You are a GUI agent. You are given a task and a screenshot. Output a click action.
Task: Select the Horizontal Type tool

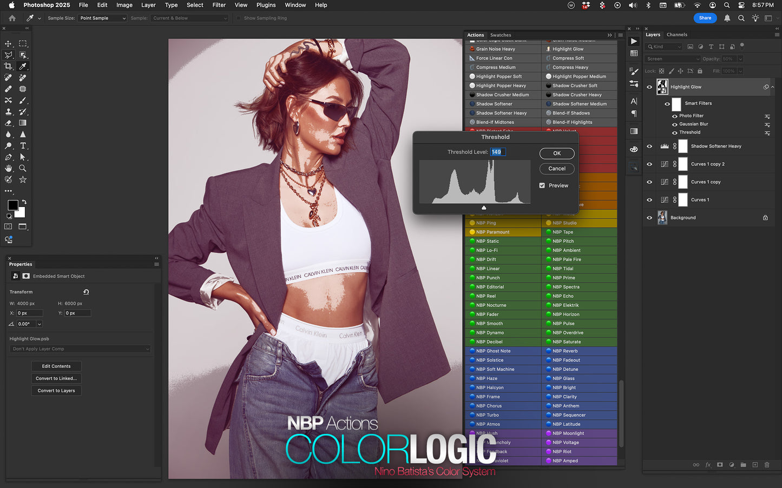click(x=23, y=145)
